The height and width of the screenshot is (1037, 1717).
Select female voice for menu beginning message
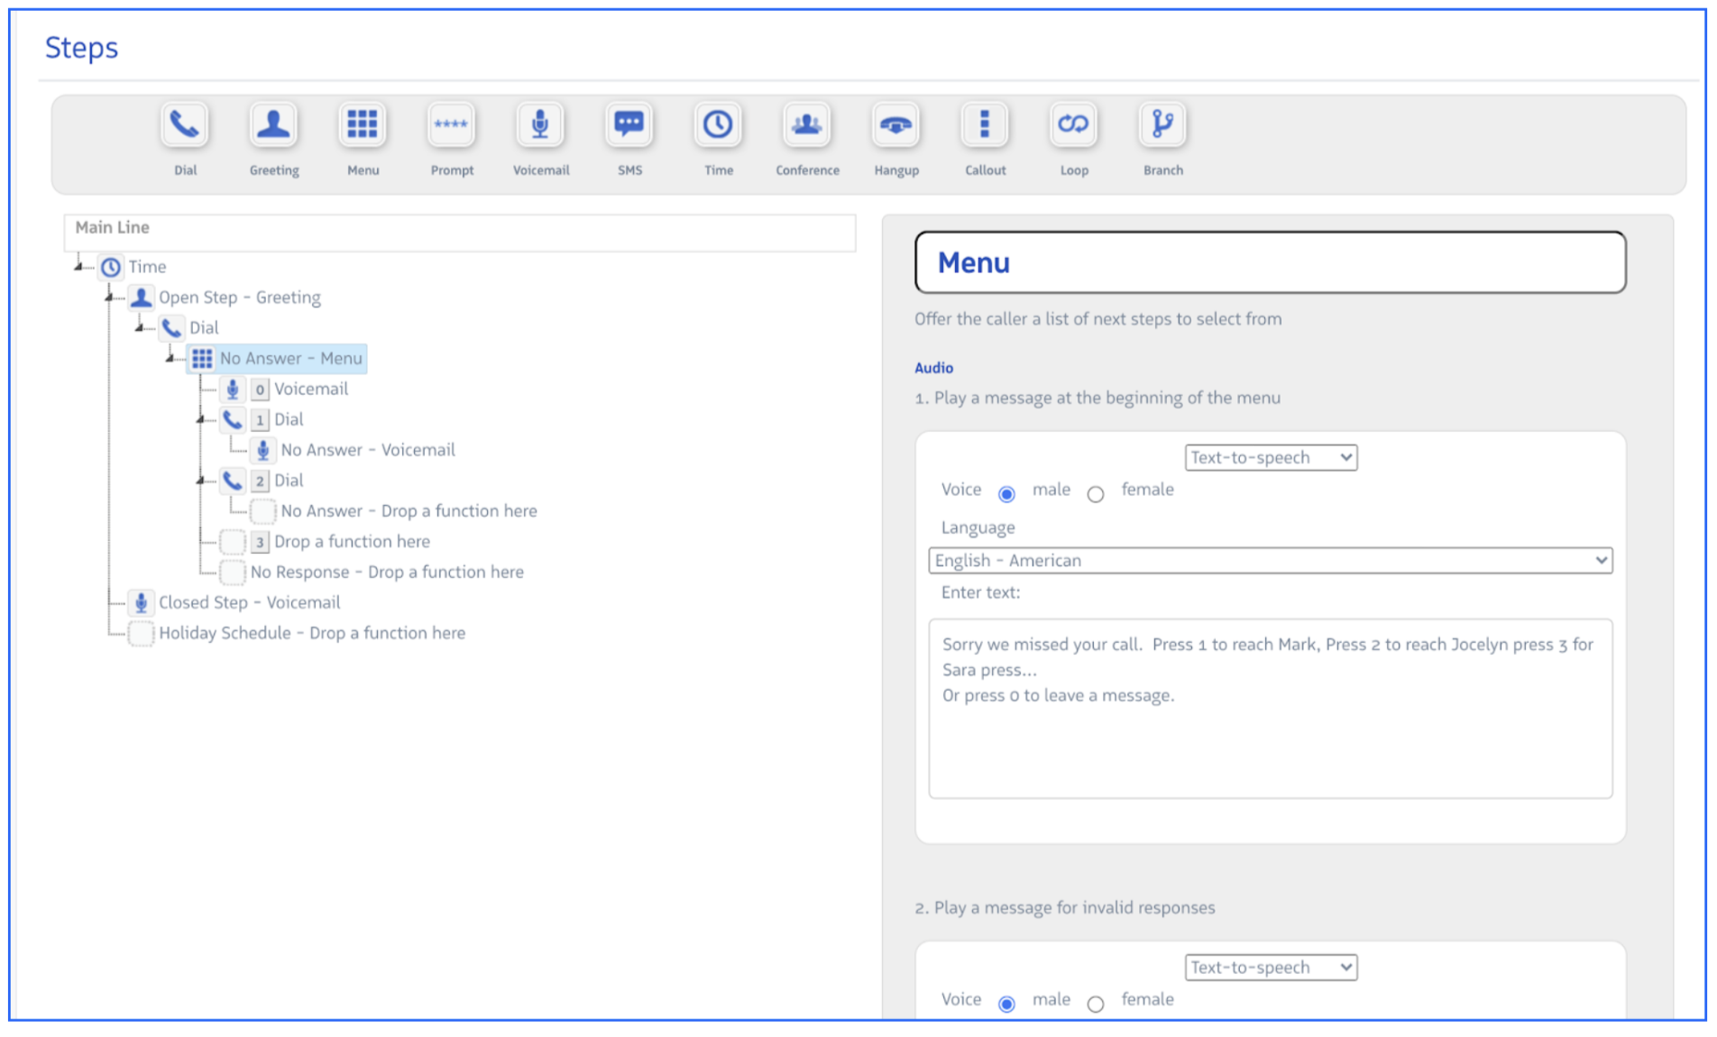(1096, 494)
